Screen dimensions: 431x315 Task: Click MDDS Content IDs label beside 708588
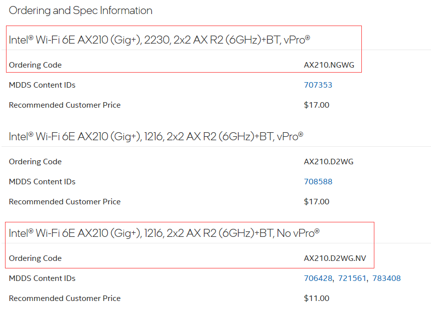coord(42,181)
